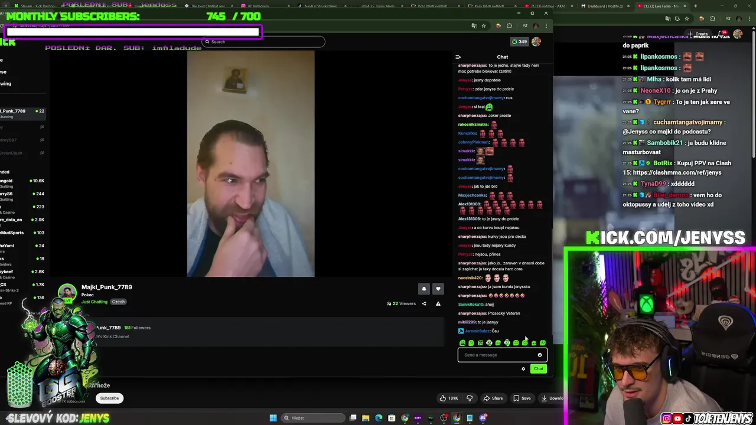Click the viewers count icon

389,303
